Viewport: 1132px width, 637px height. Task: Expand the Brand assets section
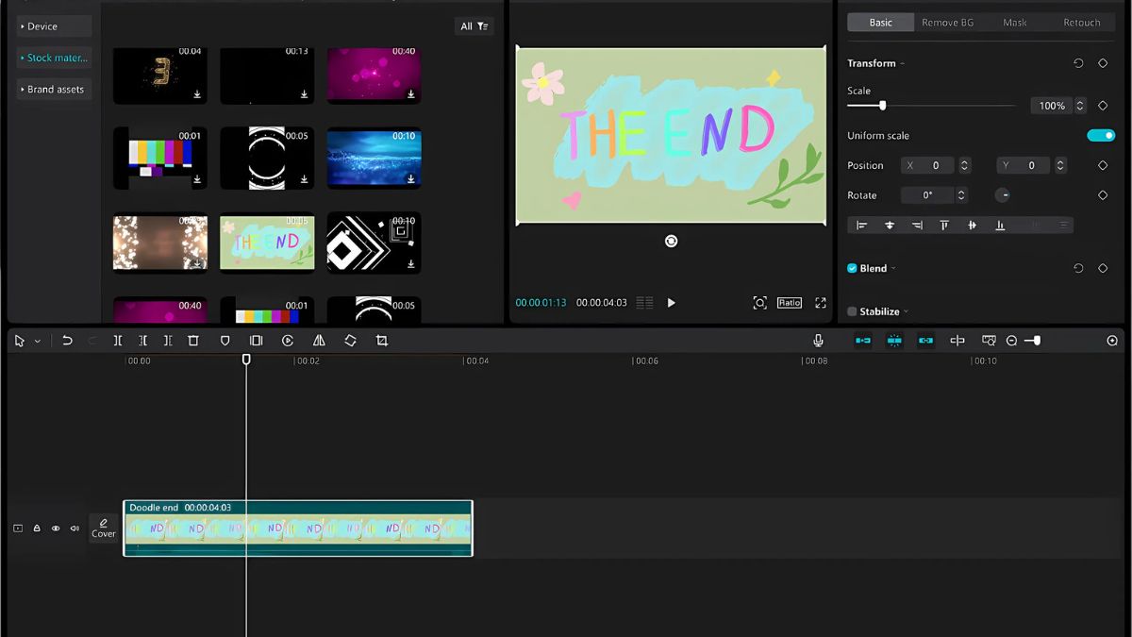tap(55, 90)
